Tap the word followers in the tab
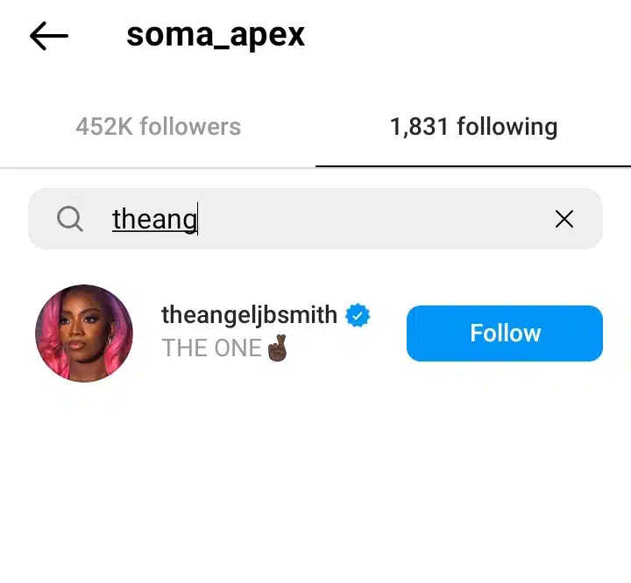Viewport: 631px width, 583px height. 190,127
